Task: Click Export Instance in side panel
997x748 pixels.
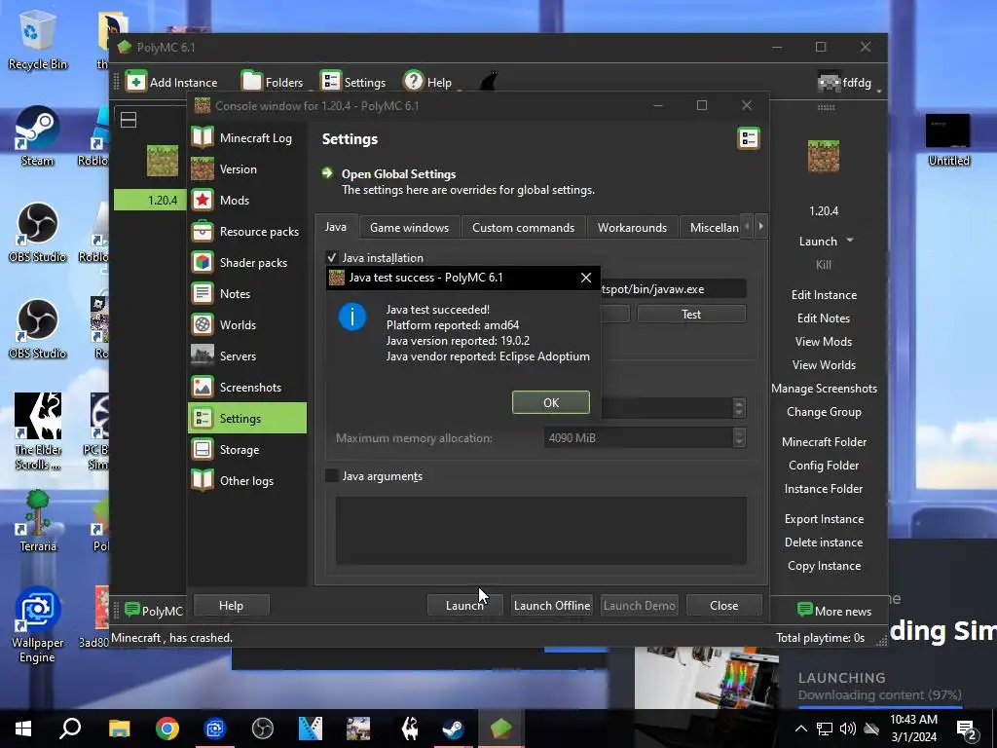Action: point(824,519)
